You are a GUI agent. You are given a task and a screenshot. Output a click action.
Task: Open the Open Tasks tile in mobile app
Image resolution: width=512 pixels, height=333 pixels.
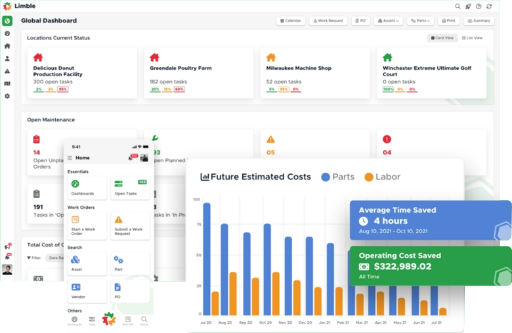(130, 188)
